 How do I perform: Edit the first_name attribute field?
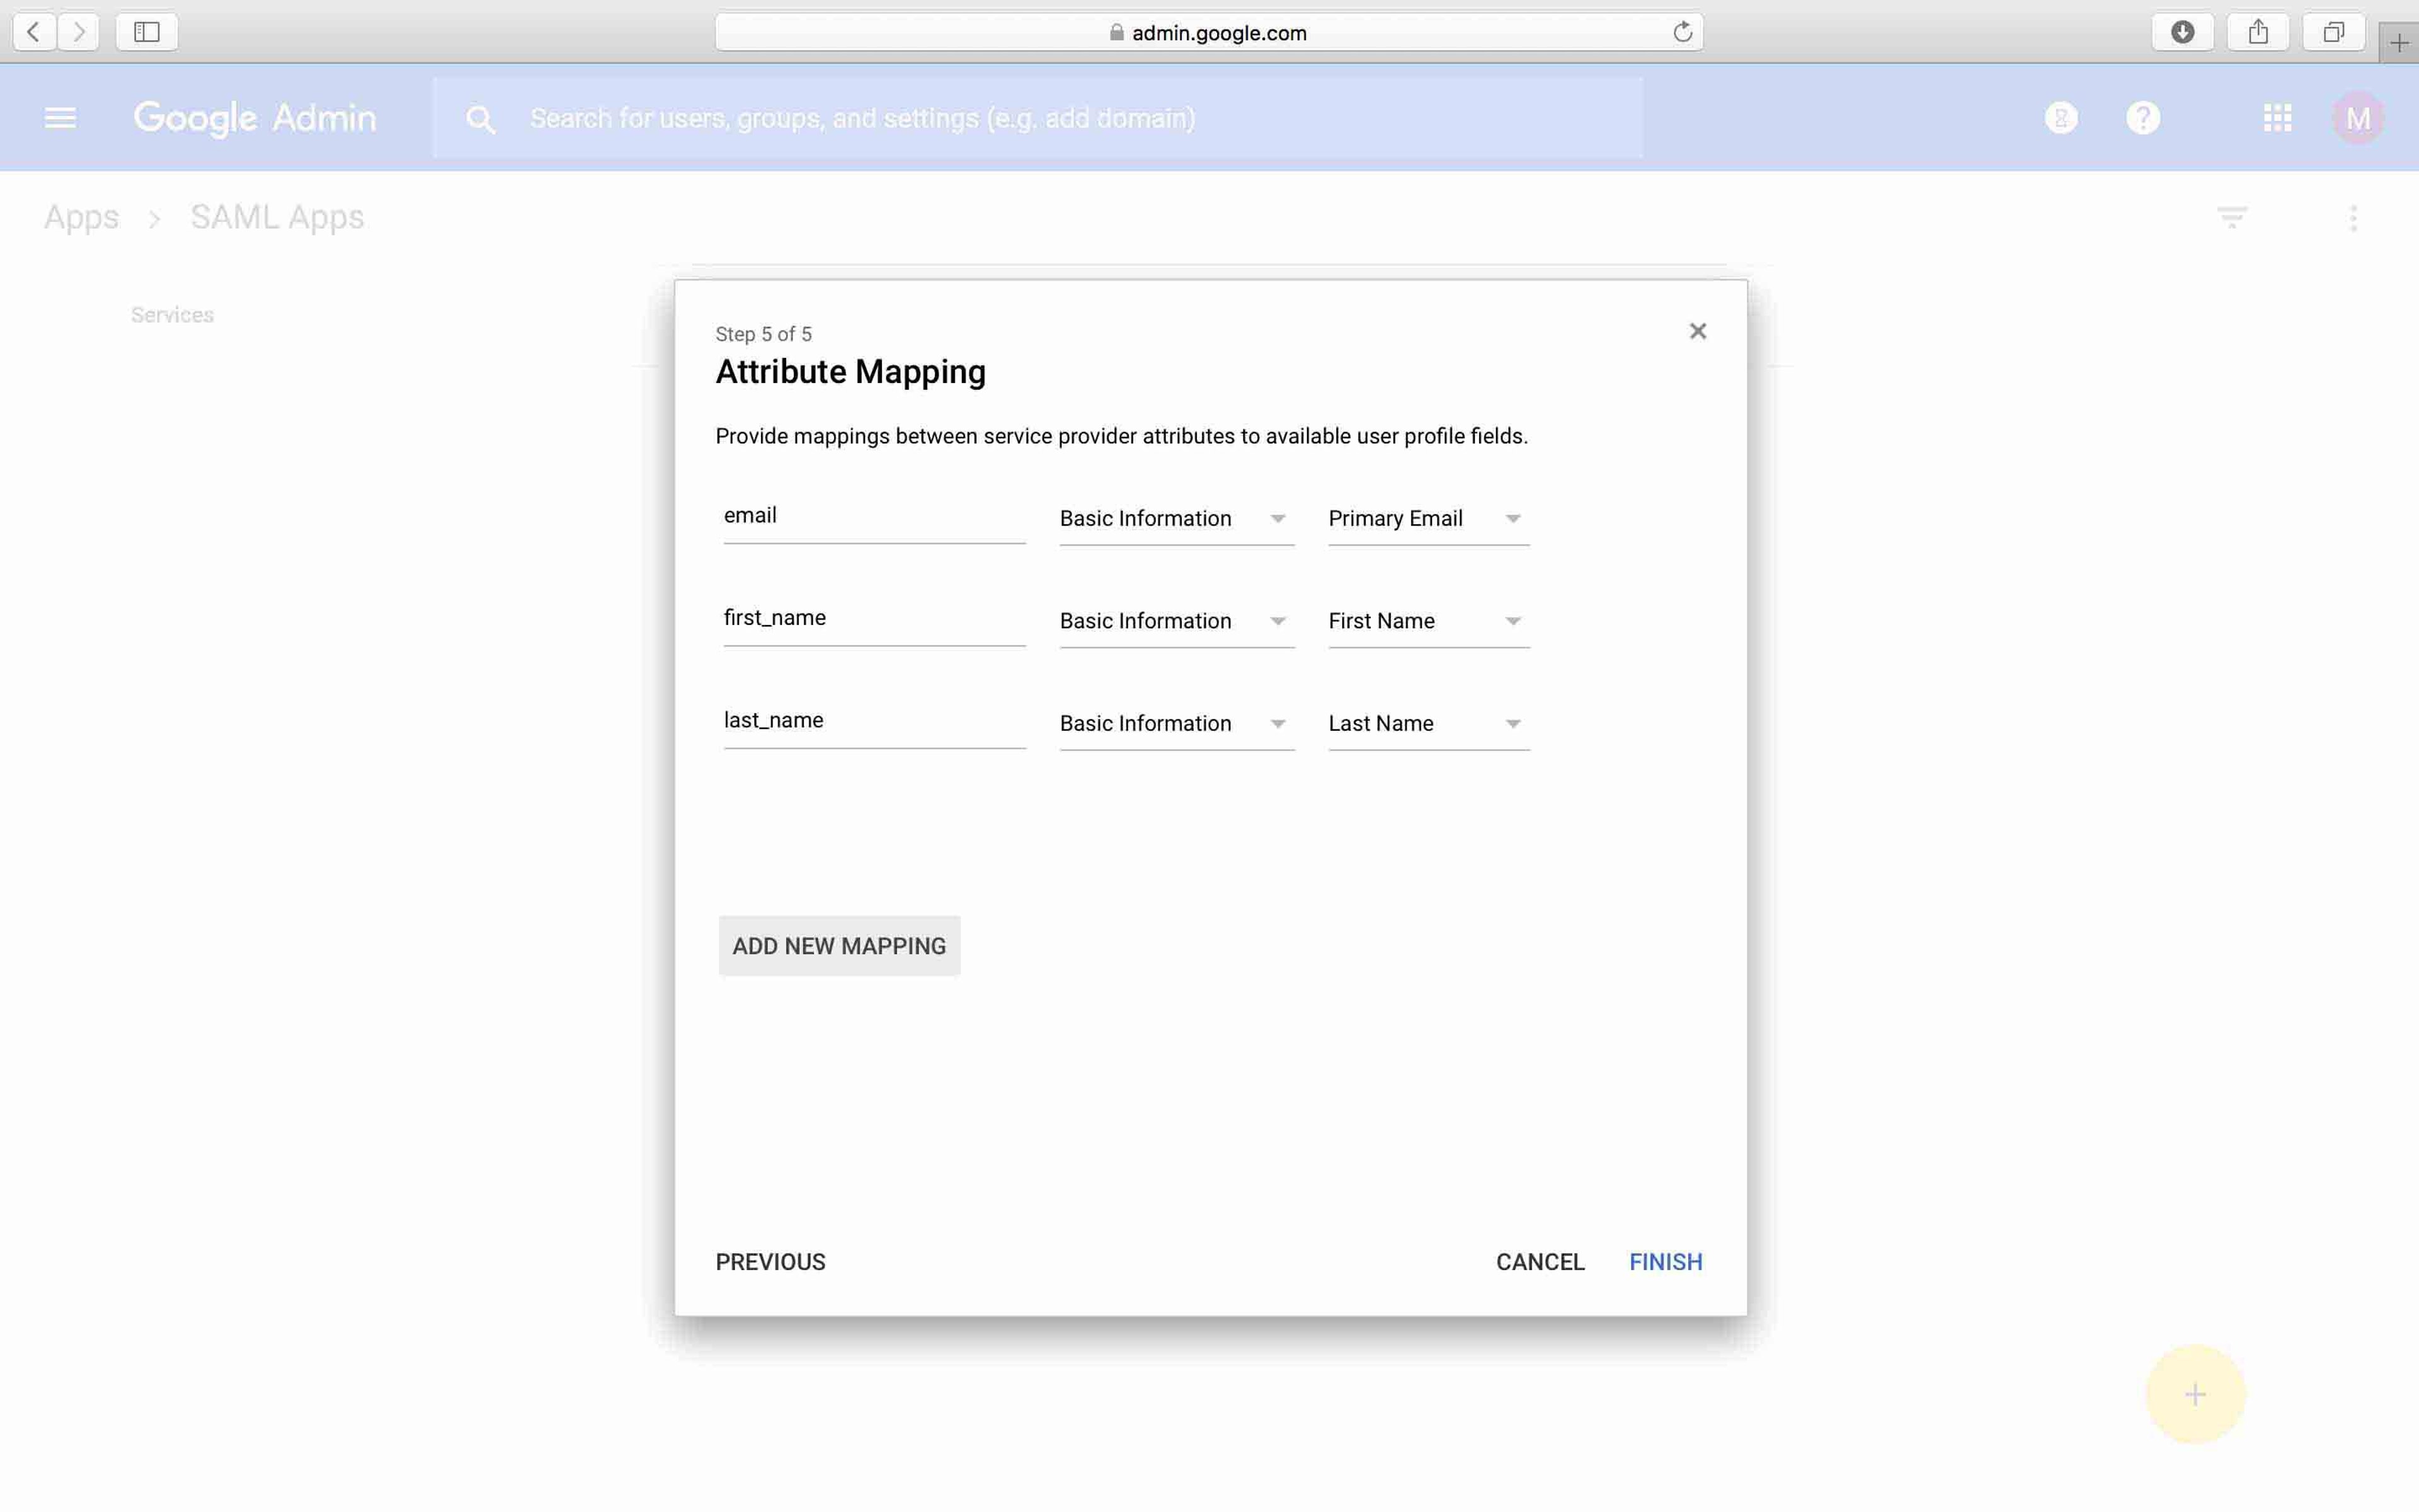(x=874, y=618)
